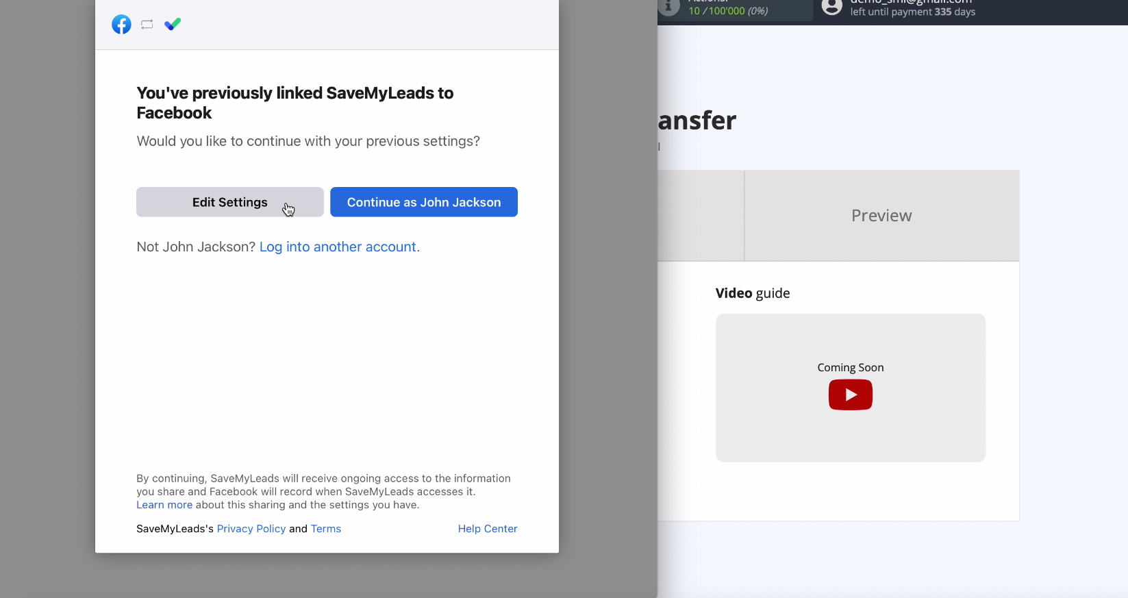Open the Log into another account link
Image resolution: width=1128 pixels, height=598 pixels.
click(340, 247)
